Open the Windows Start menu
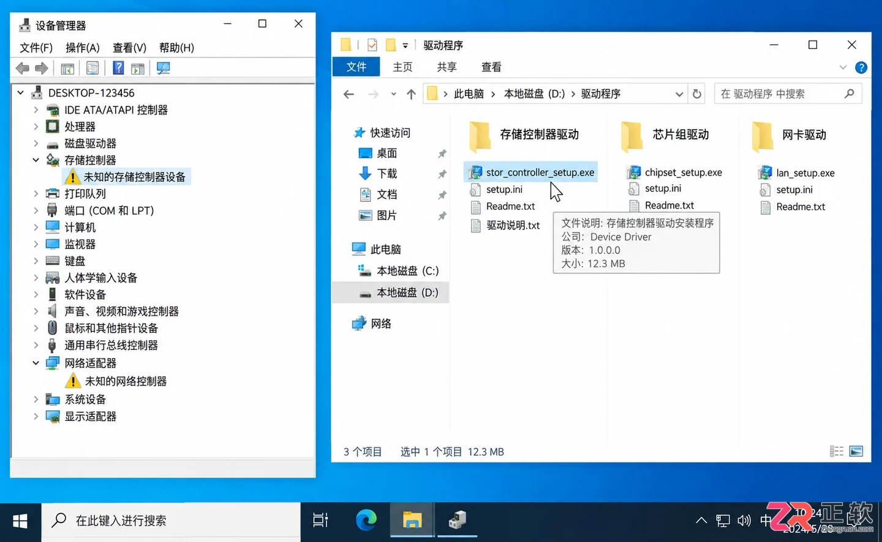882x542 pixels. (20, 521)
